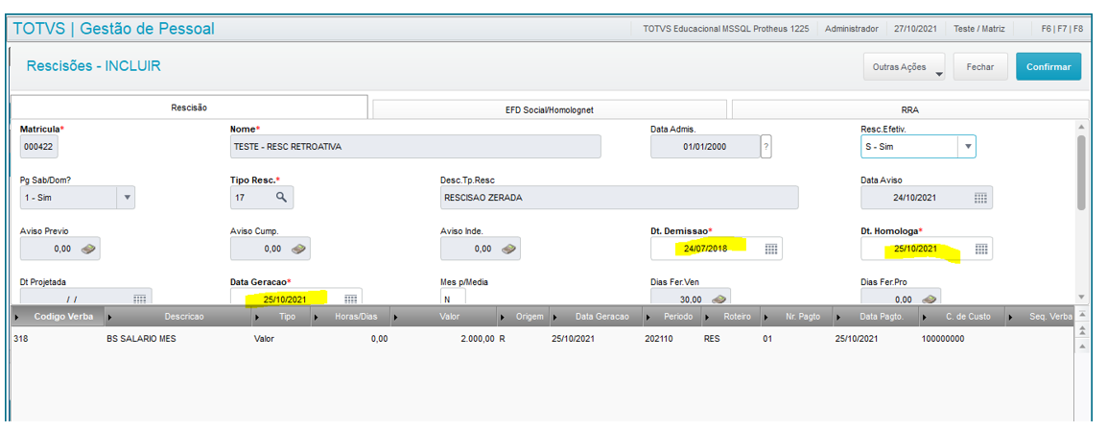Open calendar picker for Dt Projetada
The width and height of the screenshot is (1107, 431).
pos(139,299)
